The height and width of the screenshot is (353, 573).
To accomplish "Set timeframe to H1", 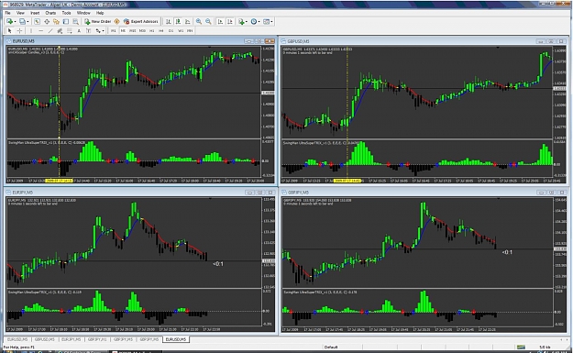I will tap(151, 30).
